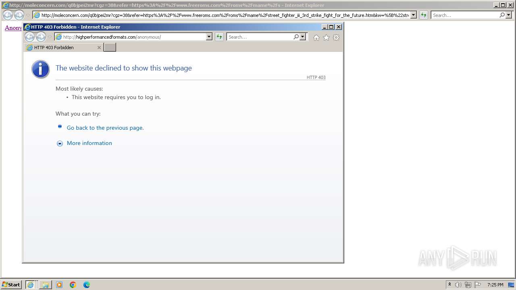Close the HTTP 403 Forbidden window

pos(339,27)
